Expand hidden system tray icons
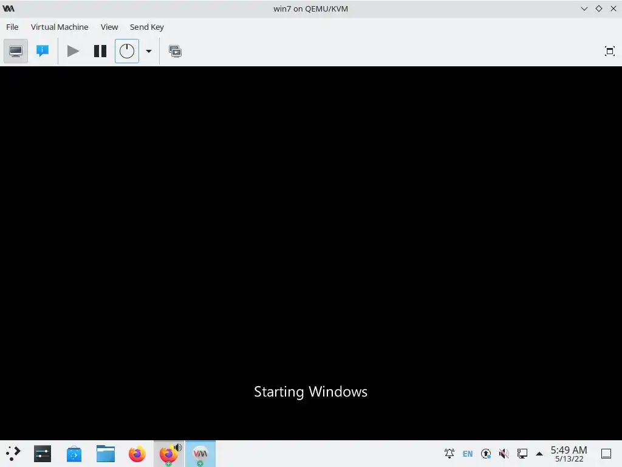622x467 pixels. [539, 454]
